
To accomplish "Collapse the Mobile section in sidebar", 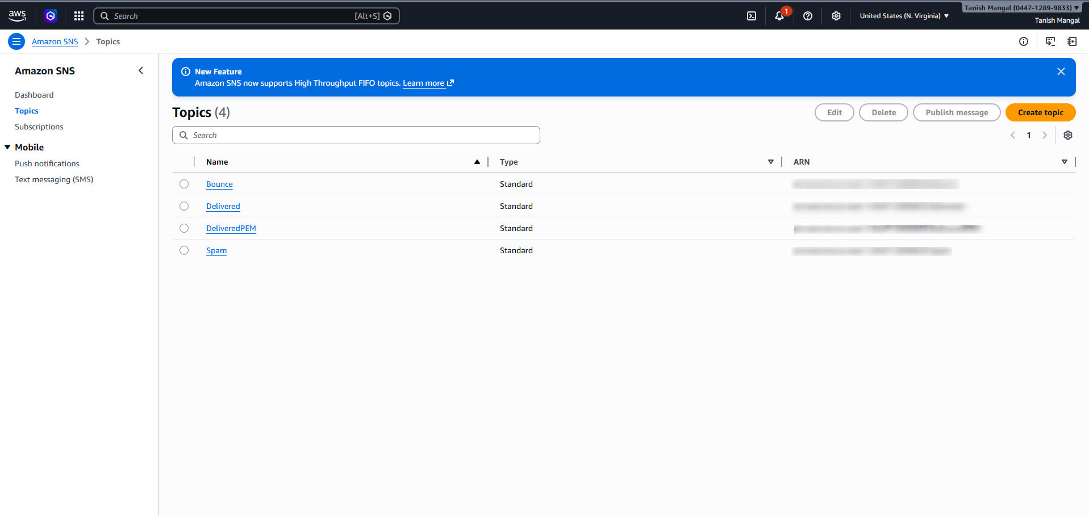I will (x=8, y=147).
